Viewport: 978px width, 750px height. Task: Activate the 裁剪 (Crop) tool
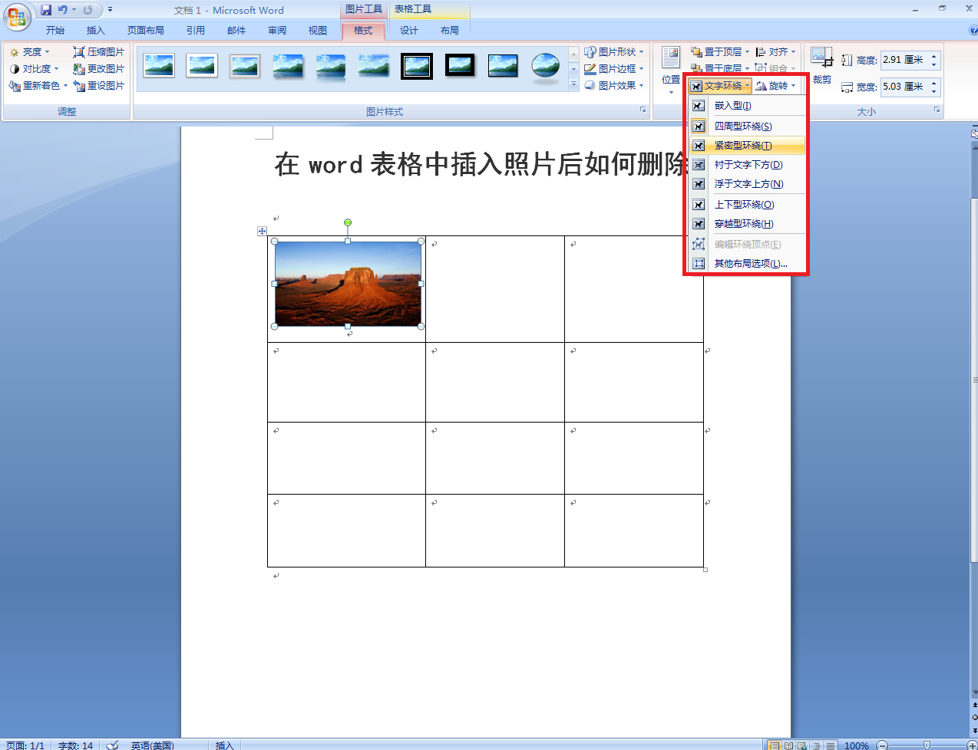(x=821, y=60)
